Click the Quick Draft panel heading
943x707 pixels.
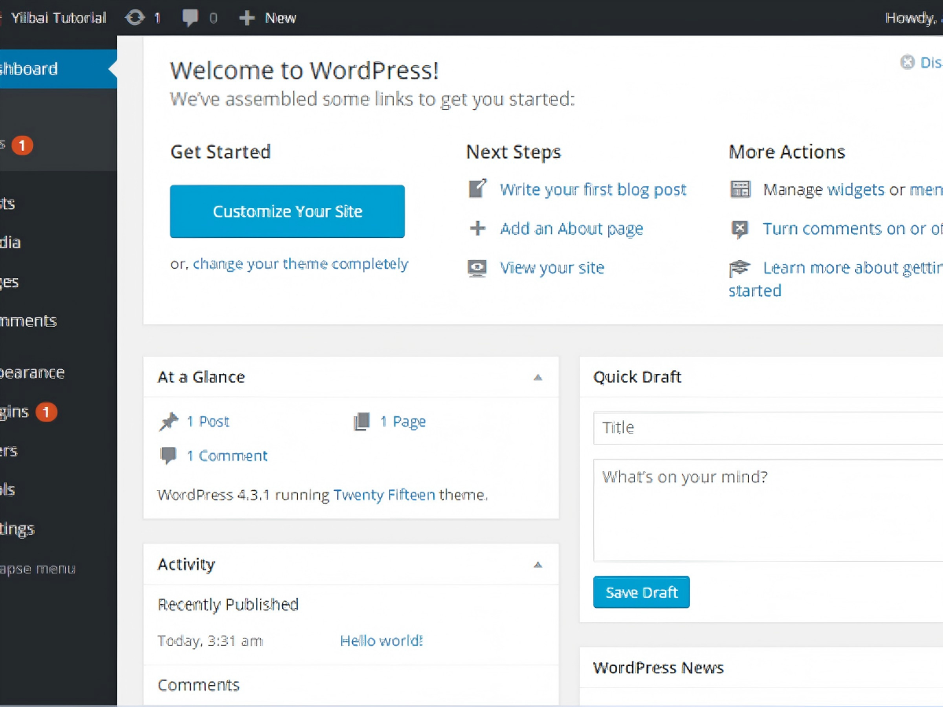[637, 377]
